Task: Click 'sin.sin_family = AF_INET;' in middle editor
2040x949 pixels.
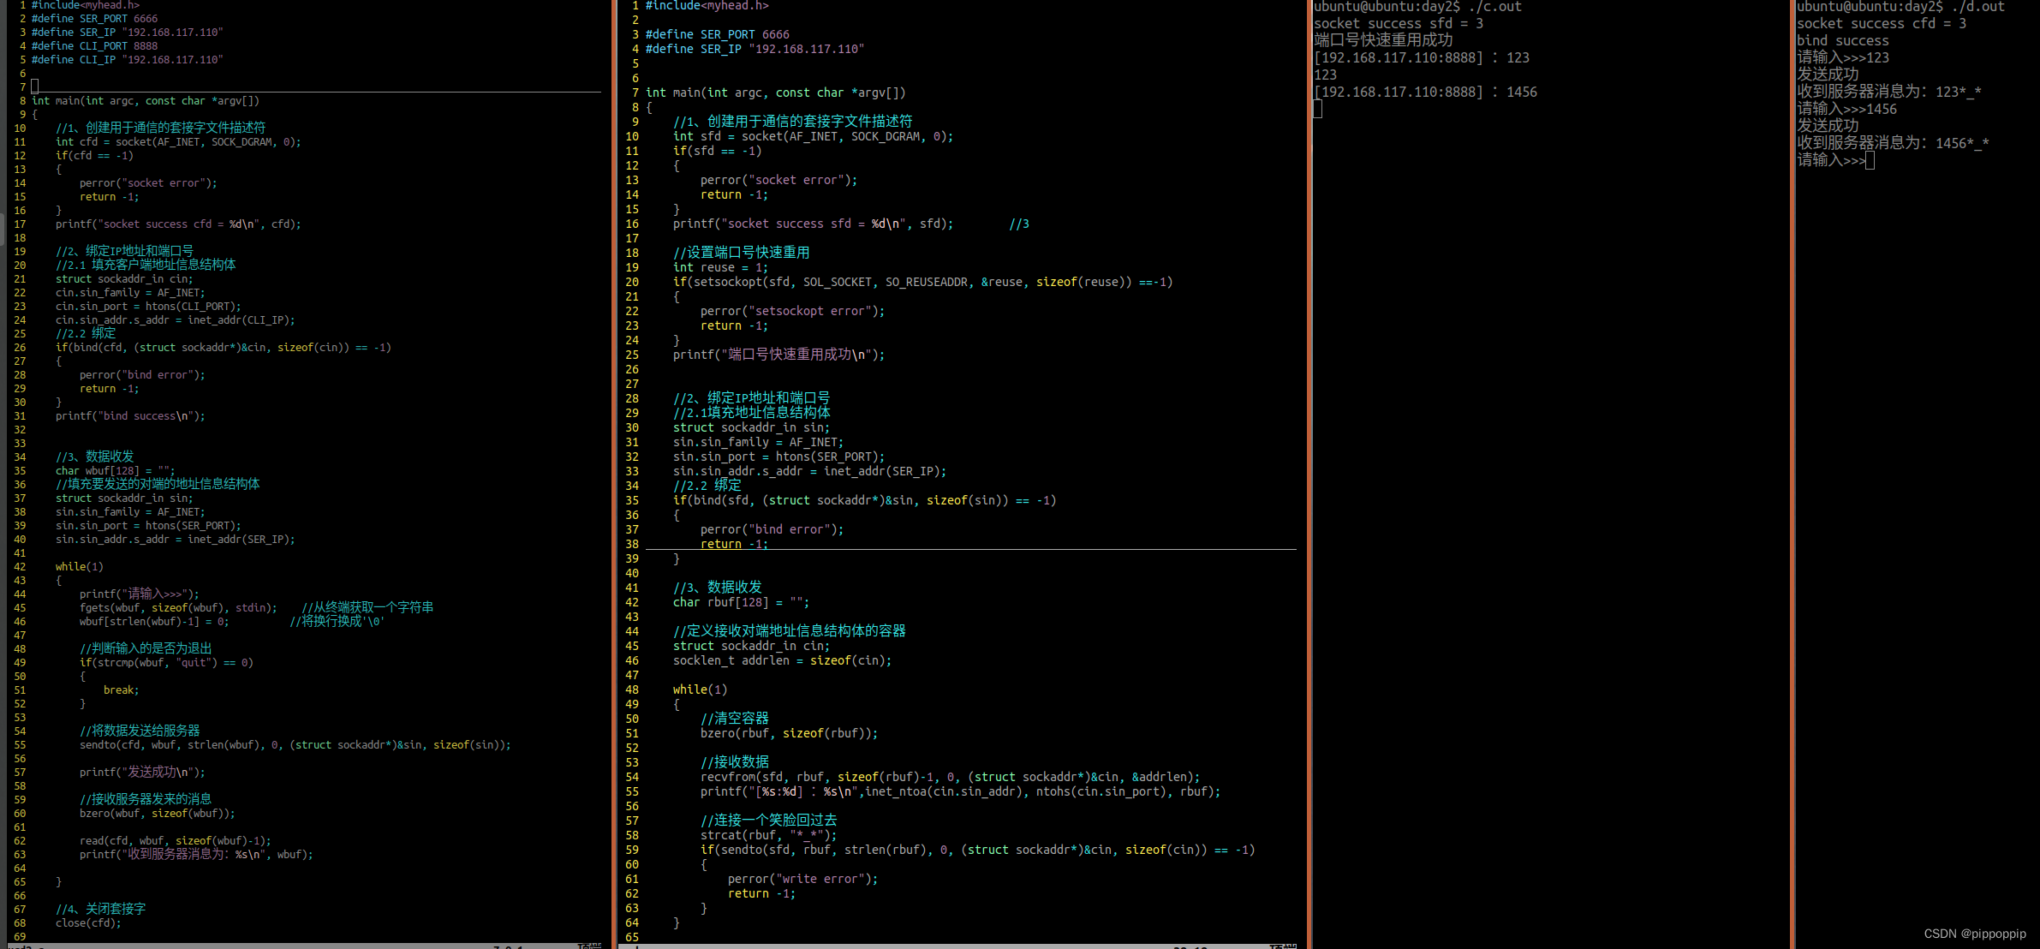Action: click(758, 443)
